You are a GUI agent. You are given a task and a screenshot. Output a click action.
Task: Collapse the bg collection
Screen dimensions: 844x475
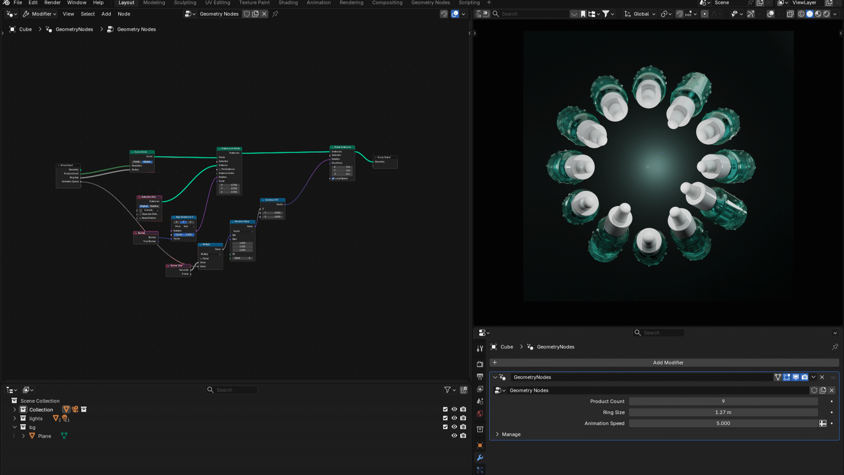pyautogui.click(x=15, y=427)
